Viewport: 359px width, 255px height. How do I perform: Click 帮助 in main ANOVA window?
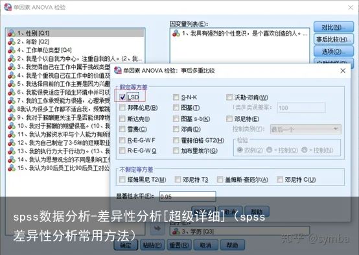[x=232, y=245]
